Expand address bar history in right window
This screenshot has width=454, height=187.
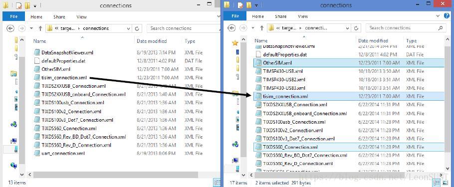pos(347,28)
